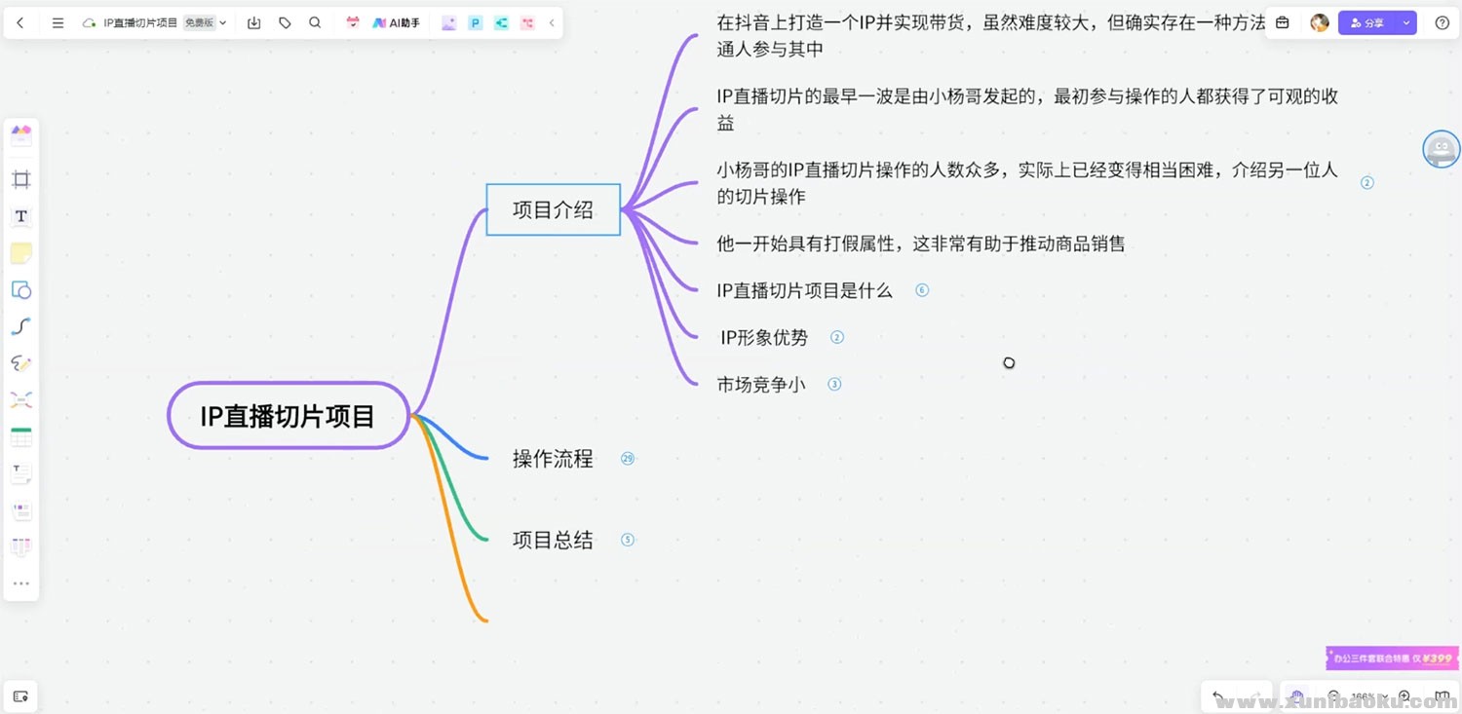This screenshot has height=714, width=1462.
Task: Choose the Shapes tool
Action: pos(20,290)
